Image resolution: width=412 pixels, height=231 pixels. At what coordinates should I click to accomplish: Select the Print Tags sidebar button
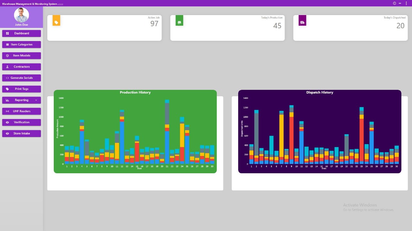22,89
